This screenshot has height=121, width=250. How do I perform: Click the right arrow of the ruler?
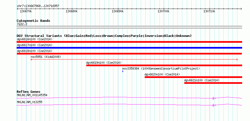(241, 9)
